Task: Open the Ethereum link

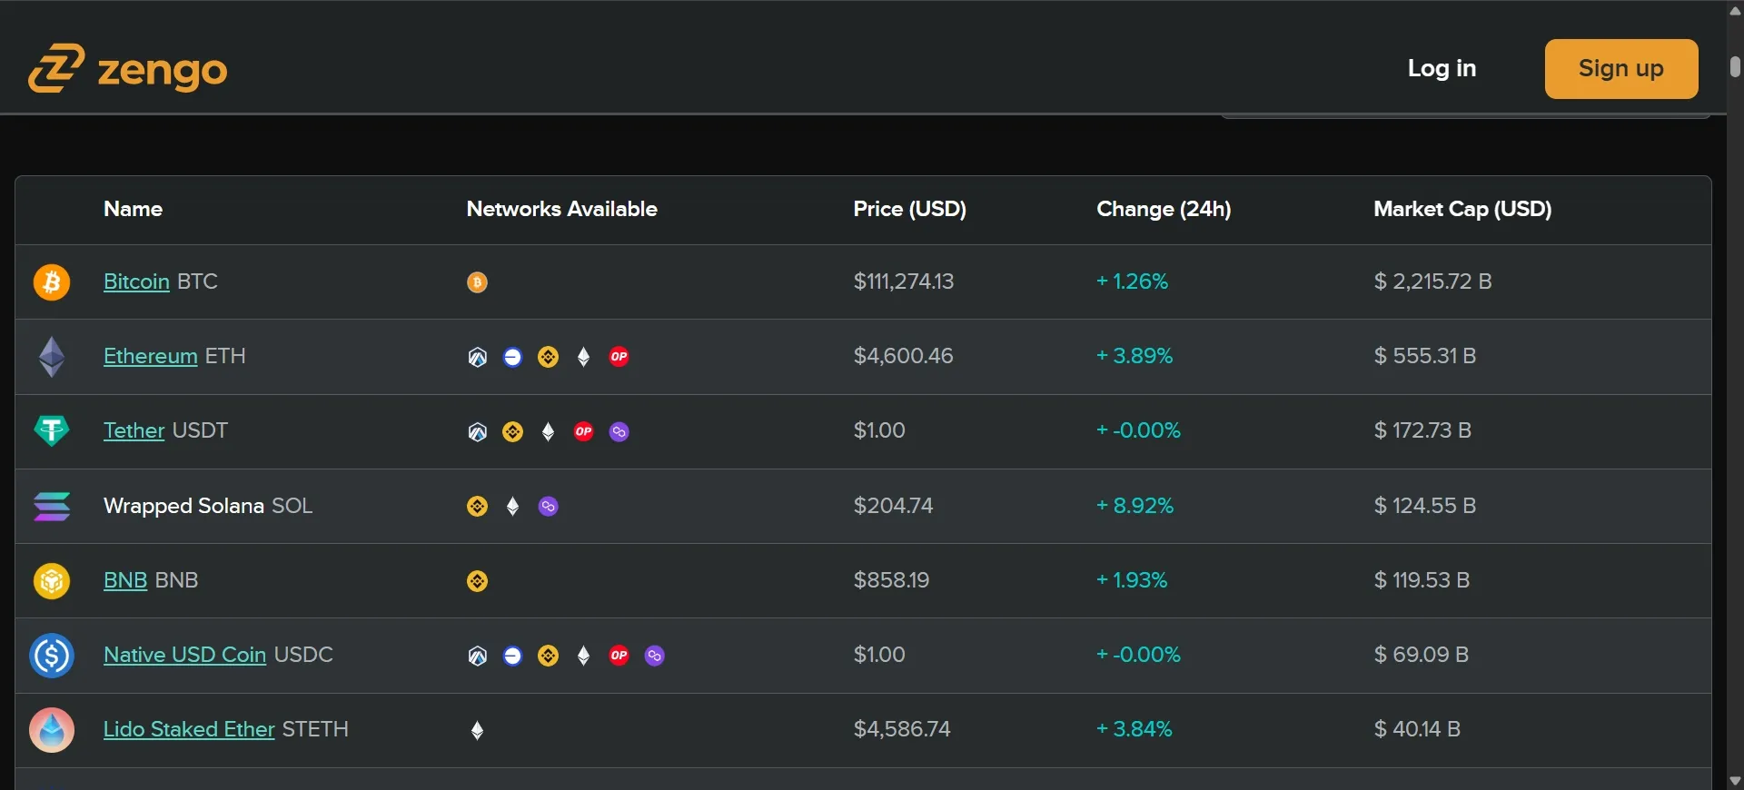Action: coord(150,356)
